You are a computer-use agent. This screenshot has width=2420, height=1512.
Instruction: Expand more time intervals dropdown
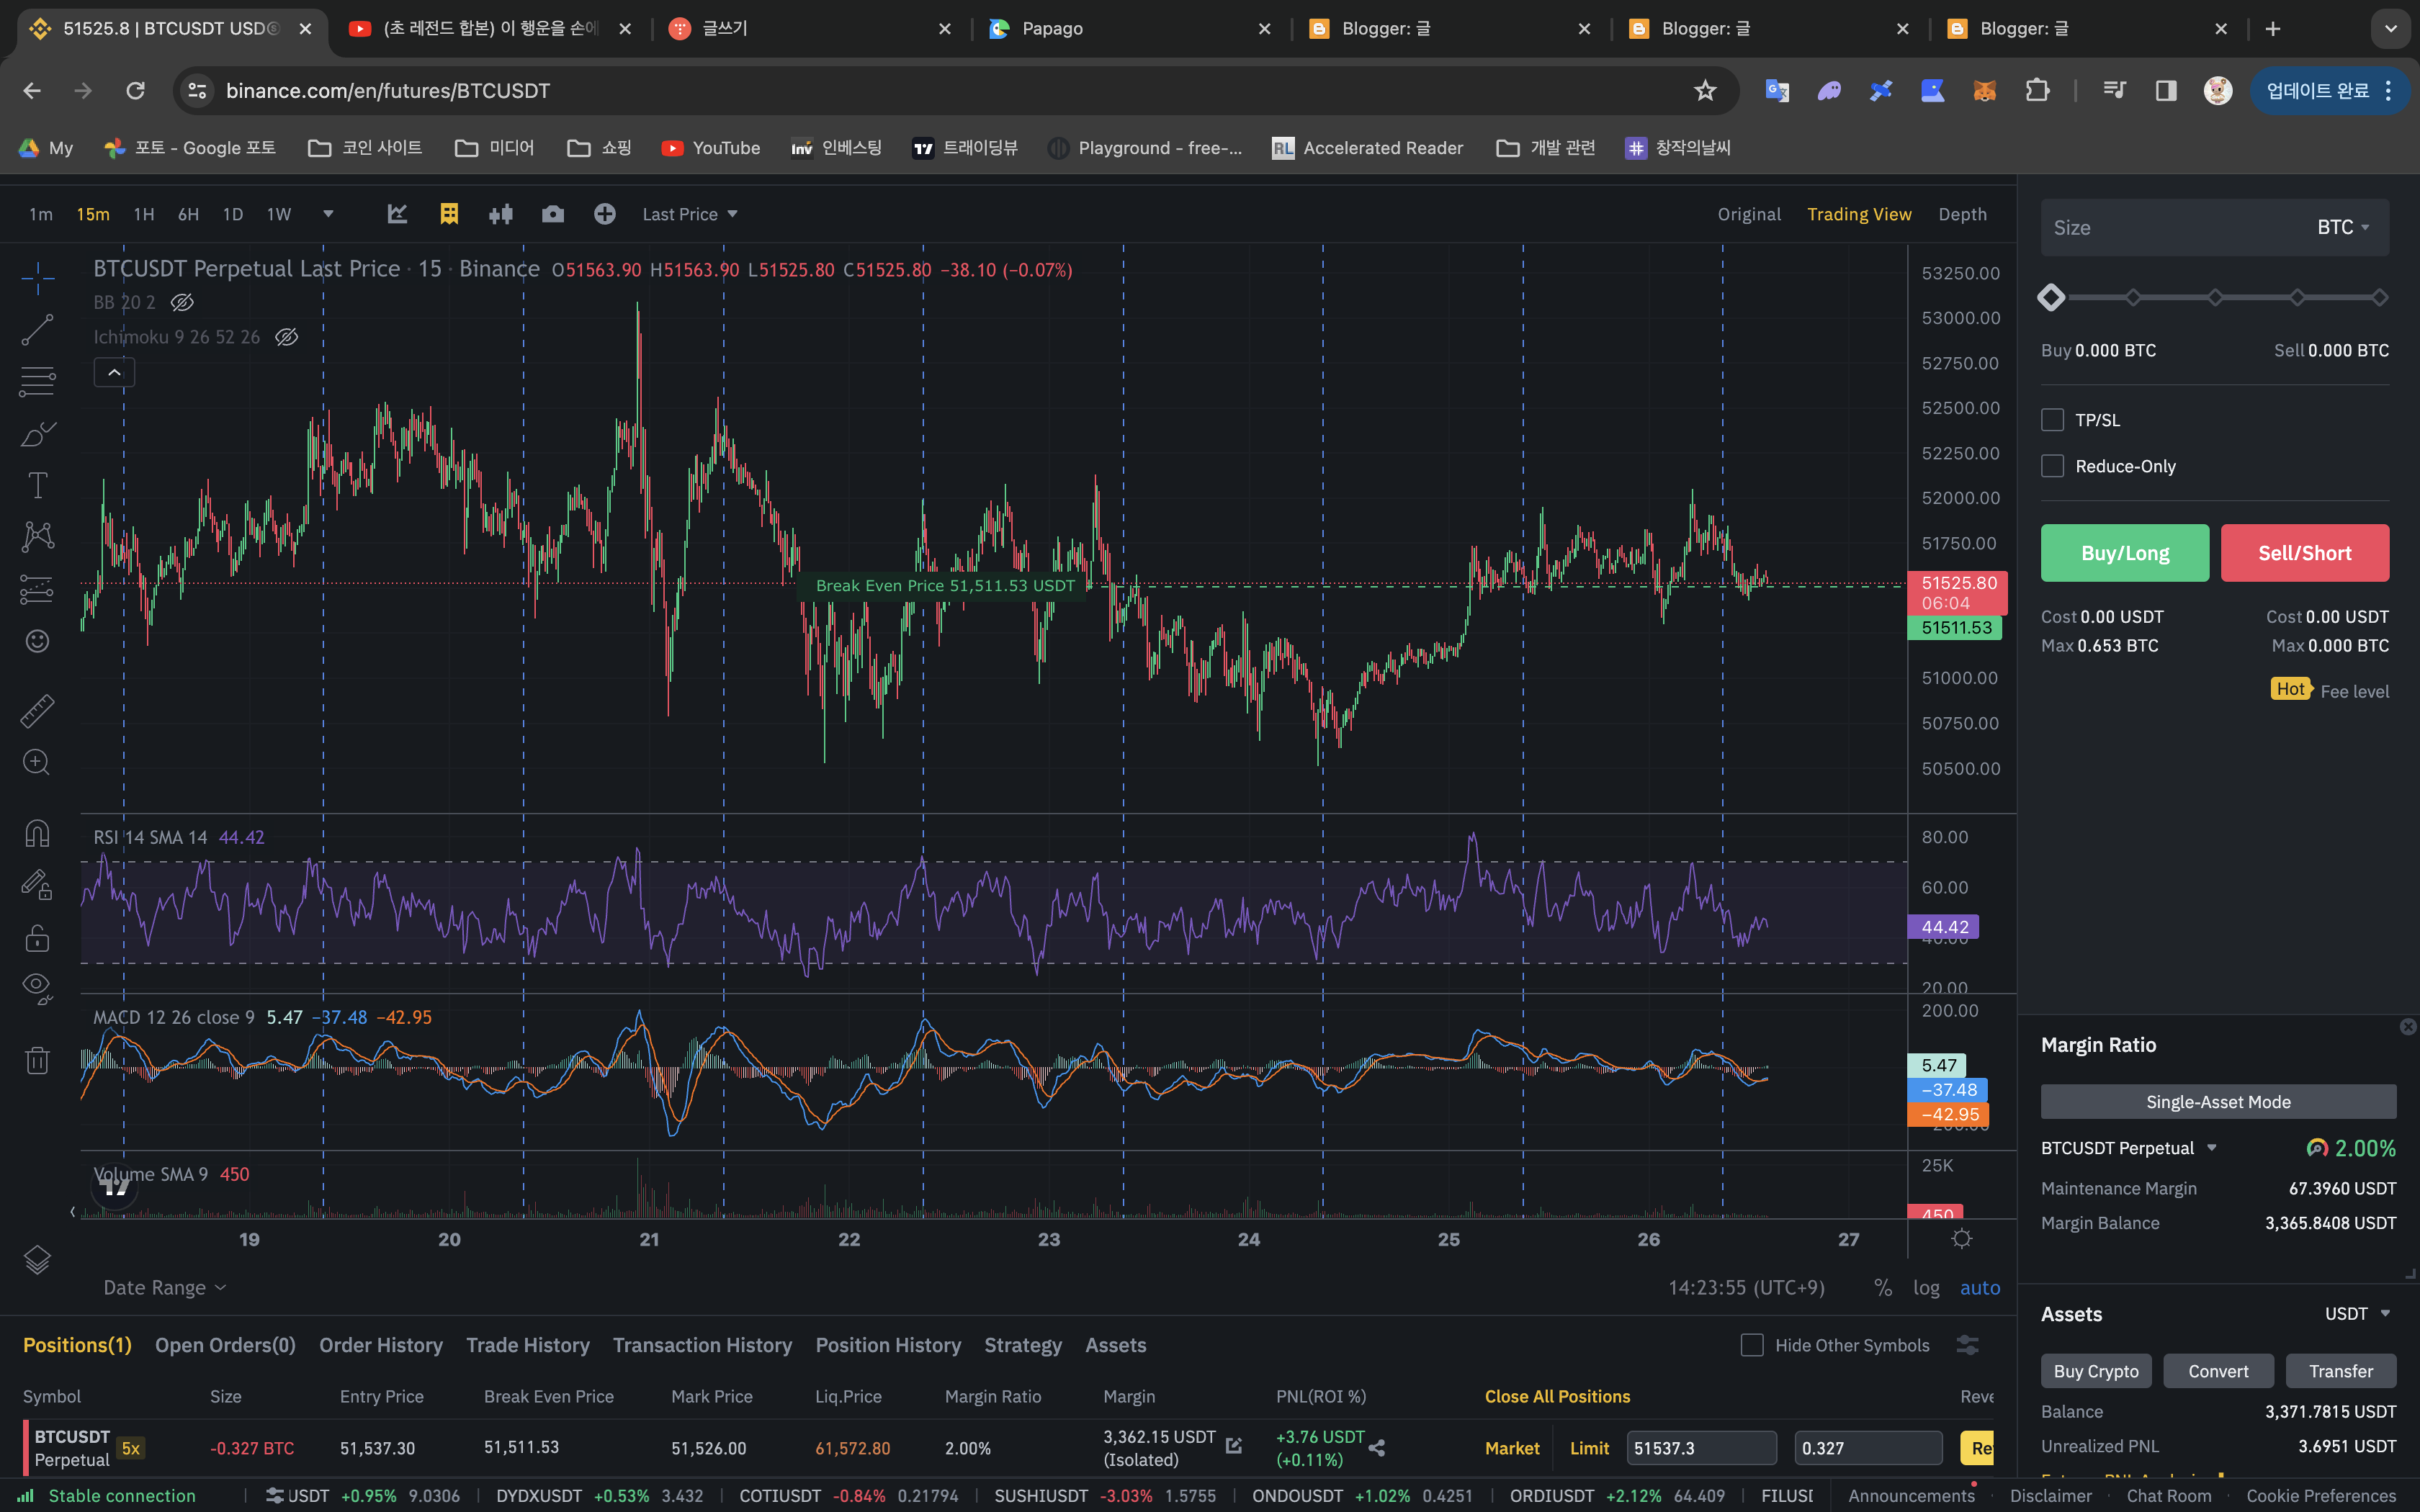coord(328,214)
